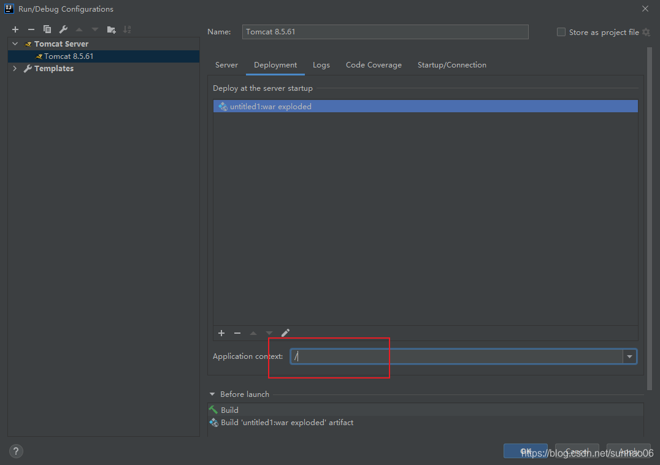This screenshot has height=465, width=660.
Task: Focus the Application context input field
Action: pyautogui.click(x=456, y=356)
